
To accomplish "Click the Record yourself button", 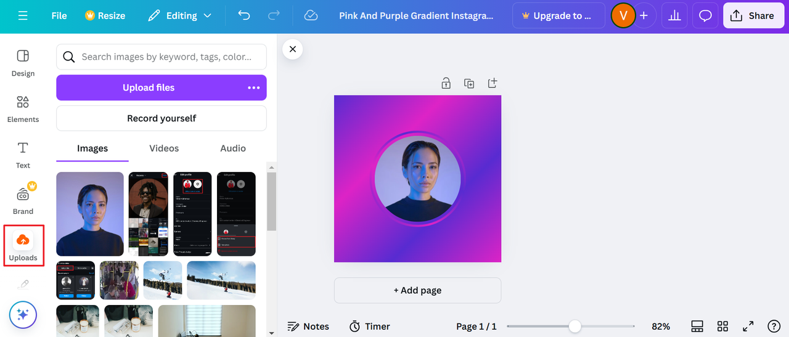I will [x=161, y=118].
